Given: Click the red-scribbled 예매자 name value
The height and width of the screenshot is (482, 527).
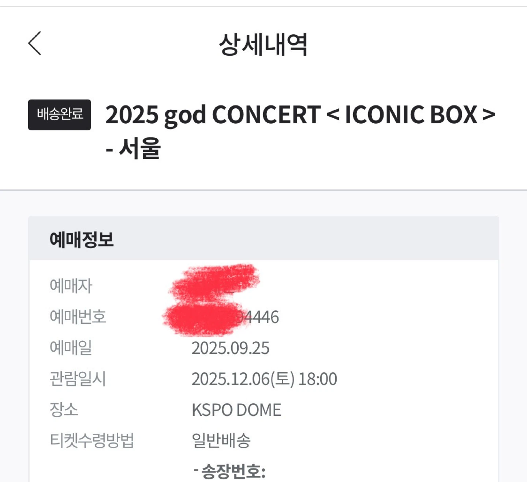Looking at the screenshot, I should (x=216, y=281).
